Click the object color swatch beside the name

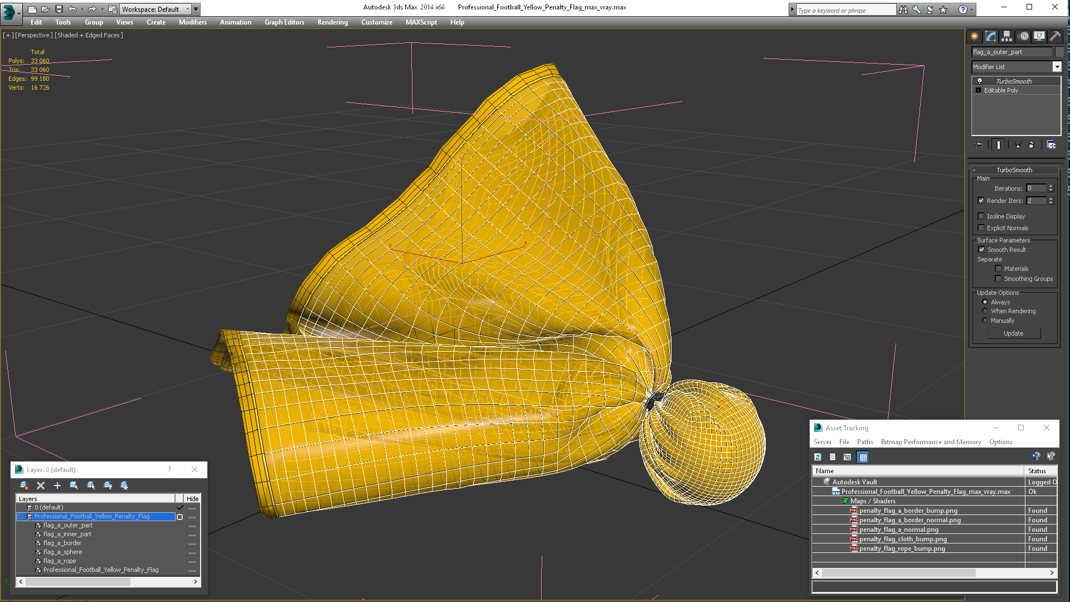pos(1059,52)
